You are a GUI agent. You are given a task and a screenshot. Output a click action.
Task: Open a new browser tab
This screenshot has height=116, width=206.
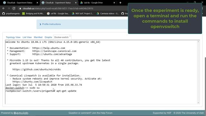[120, 3]
